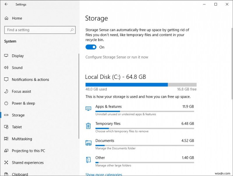The image size is (233, 176).
Task: Click the Documents folder icon
Action: (88, 143)
